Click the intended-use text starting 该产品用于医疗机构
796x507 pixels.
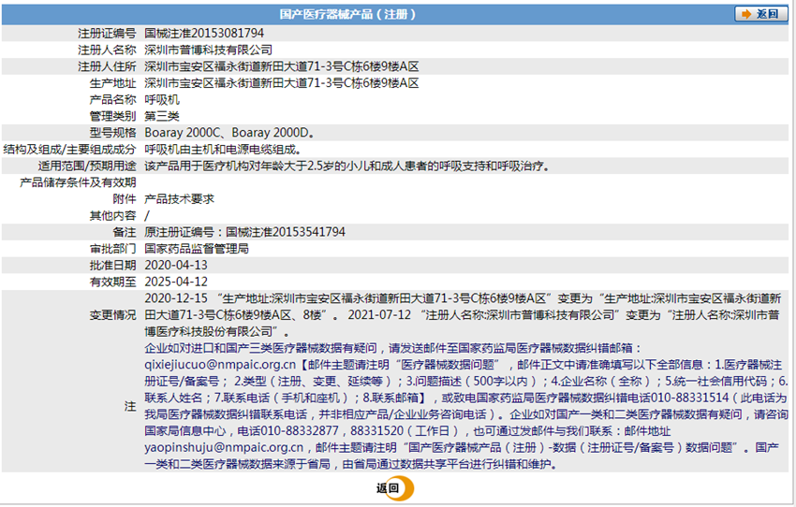(347, 166)
